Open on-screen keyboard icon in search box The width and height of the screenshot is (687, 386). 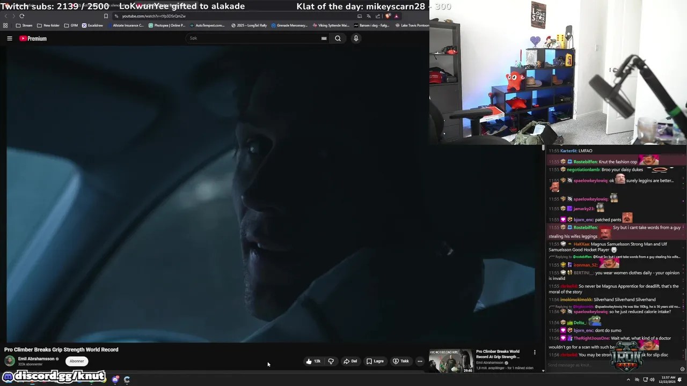[x=324, y=39]
